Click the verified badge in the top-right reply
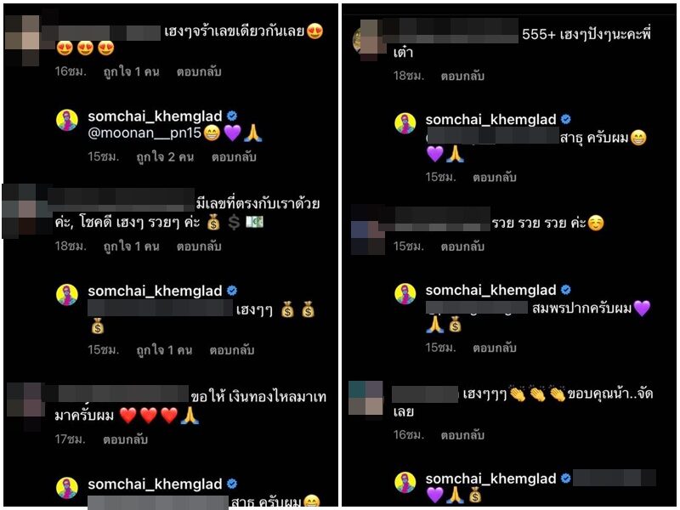The height and width of the screenshot is (510, 680). point(566,119)
